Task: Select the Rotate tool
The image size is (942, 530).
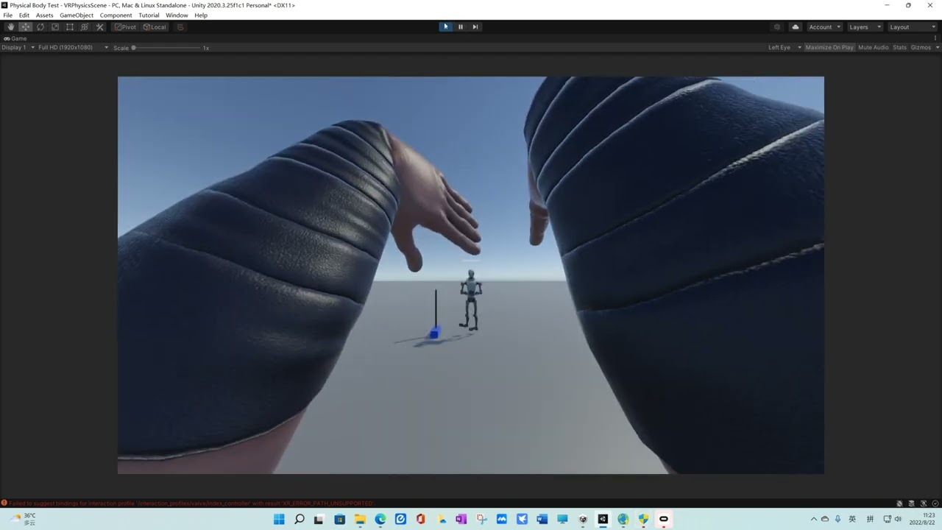Action: [x=40, y=27]
